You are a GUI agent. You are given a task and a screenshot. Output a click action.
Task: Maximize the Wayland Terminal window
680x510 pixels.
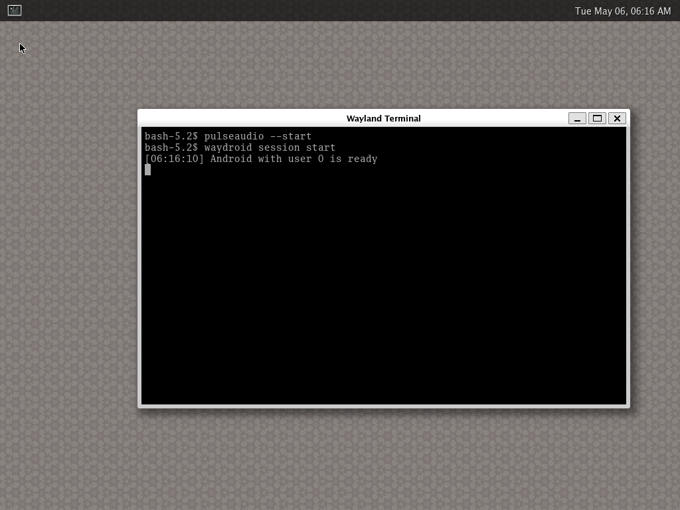pos(597,118)
